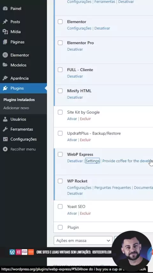Check the WP Rocket plugin checkbox

(x=60, y=181)
